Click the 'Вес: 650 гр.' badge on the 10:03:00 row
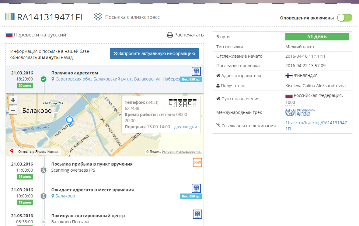 (191, 196)
